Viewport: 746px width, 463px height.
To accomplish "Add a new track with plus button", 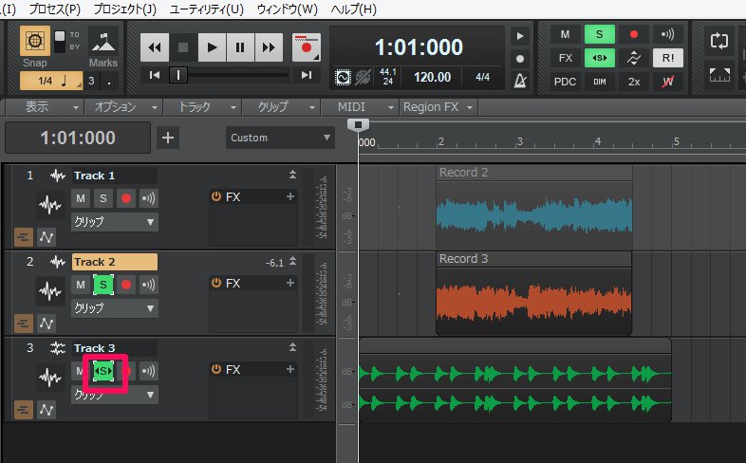I will coord(167,138).
